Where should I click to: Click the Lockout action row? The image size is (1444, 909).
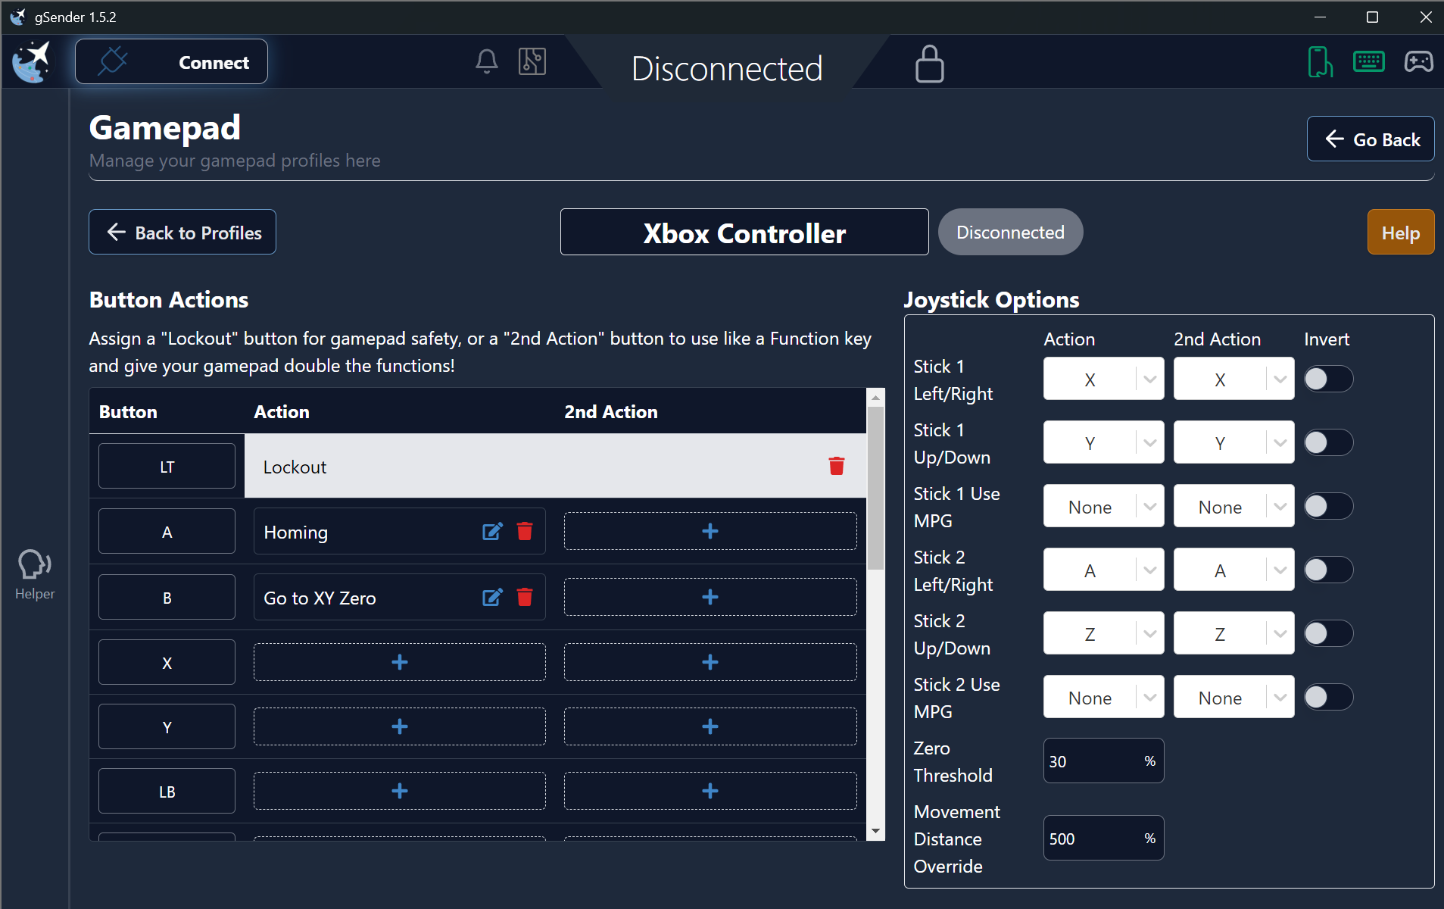[555, 466]
